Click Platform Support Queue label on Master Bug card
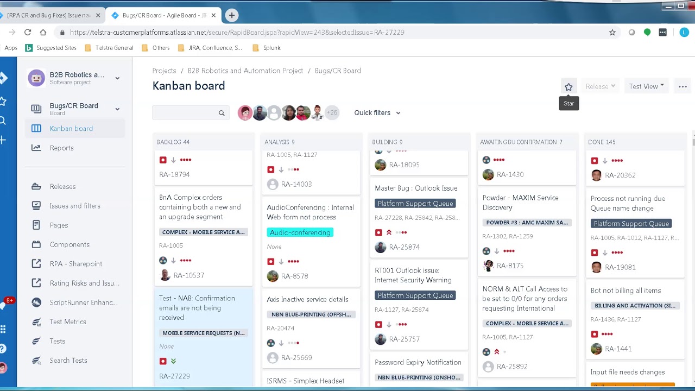Image resolution: width=695 pixels, height=391 pixels. (x=415, y=204)
